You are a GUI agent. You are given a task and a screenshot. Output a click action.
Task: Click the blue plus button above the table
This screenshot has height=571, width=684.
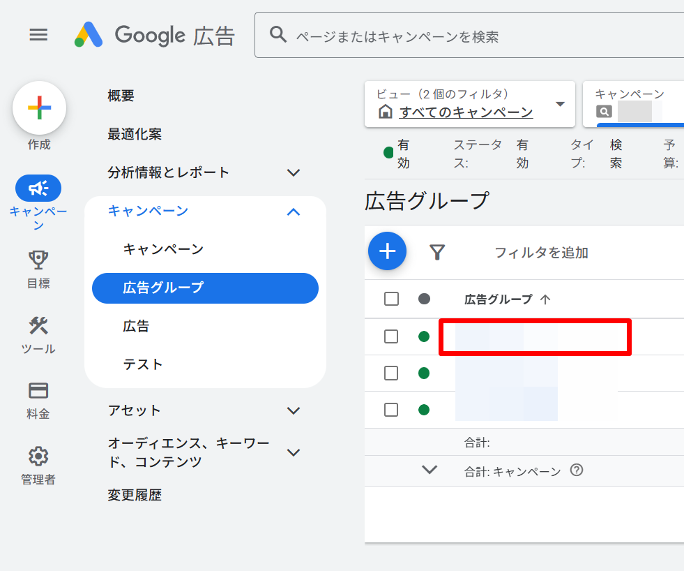pyautogui.click(x=387, y=251)
